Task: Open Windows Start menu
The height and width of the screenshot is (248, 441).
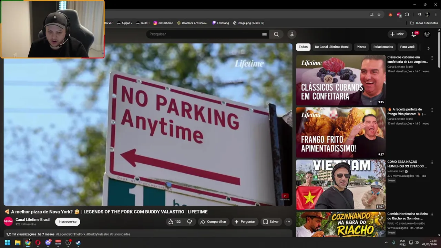Action: 7,242
